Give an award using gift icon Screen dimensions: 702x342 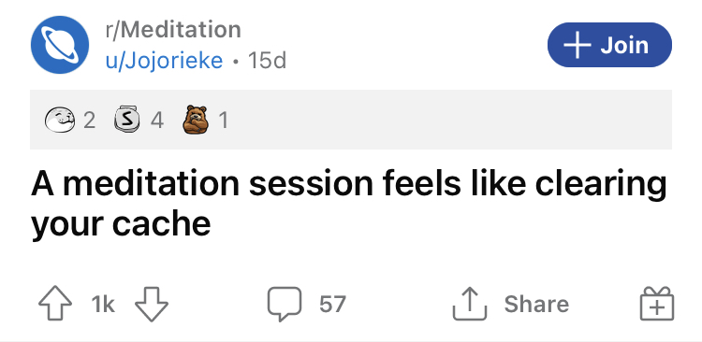pos(657,304)
